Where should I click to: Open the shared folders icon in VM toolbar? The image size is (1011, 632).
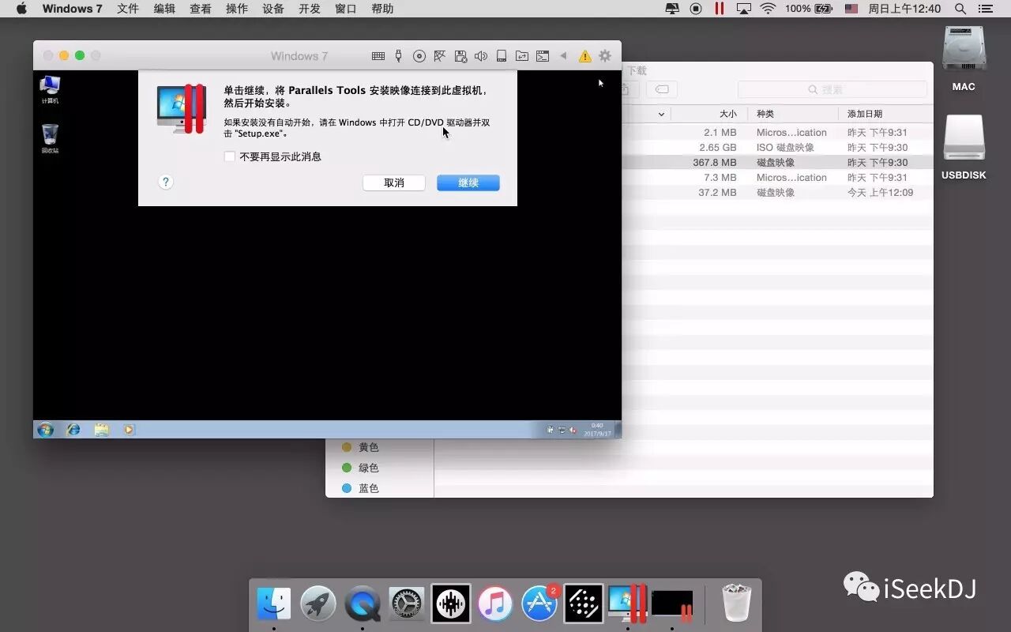point(522,56)
